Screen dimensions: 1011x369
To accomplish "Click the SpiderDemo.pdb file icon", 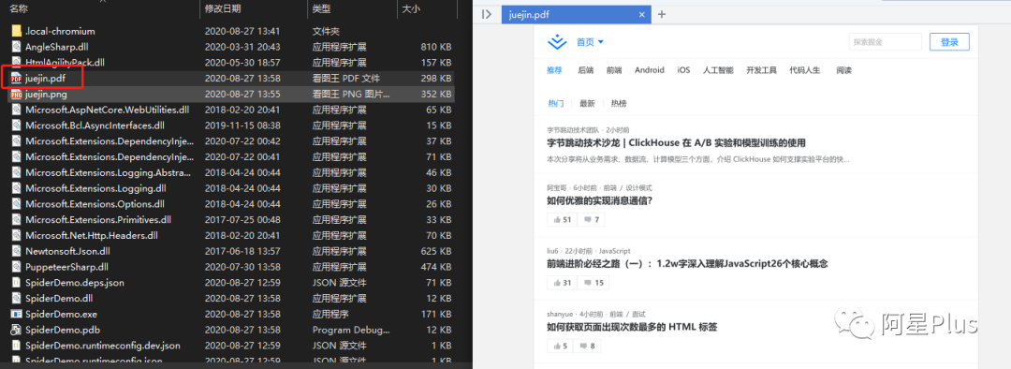I will (16, 330).
